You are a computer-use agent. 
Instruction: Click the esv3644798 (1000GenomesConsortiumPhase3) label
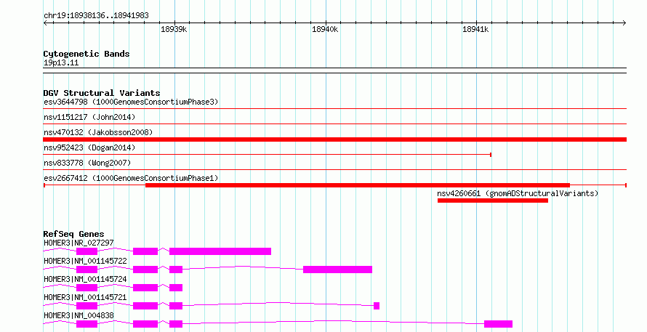131,102
